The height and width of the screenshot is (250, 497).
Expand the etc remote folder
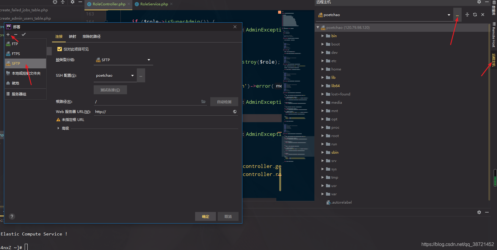[x=322, y=61]
